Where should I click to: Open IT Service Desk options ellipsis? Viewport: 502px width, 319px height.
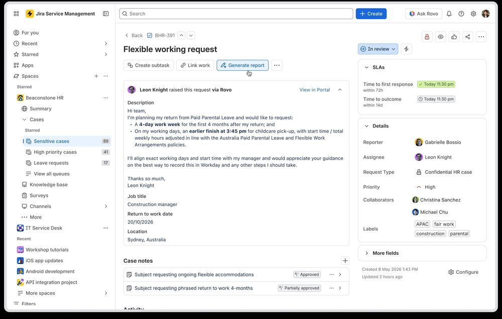click(106, 228)
